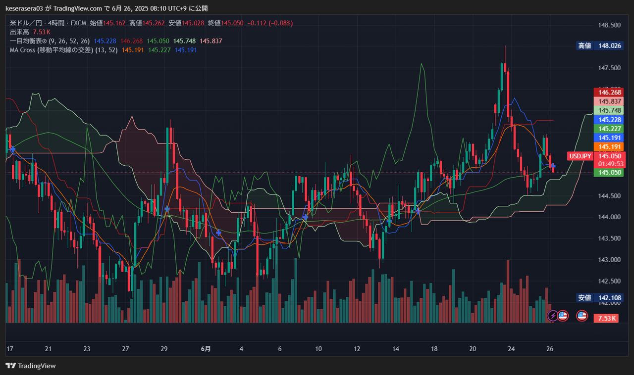Viewport: 634px width, 375px height.
Task: Click the US flag icon beside the lightning icon
Action: point(563,315)
